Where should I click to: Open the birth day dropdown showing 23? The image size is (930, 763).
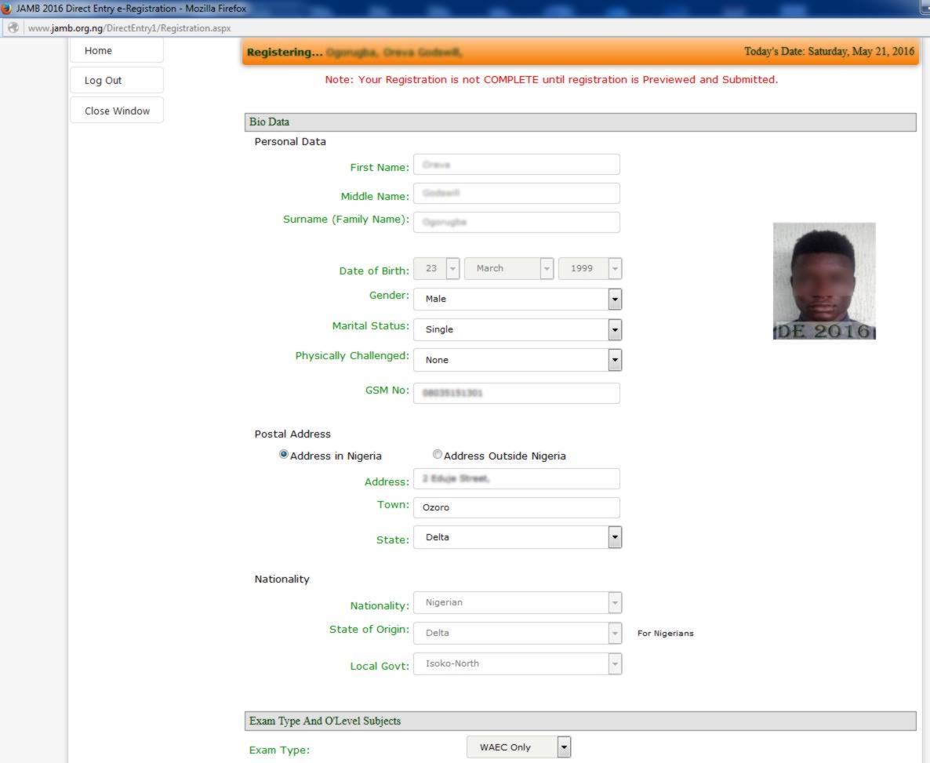[x=453, y=267]
